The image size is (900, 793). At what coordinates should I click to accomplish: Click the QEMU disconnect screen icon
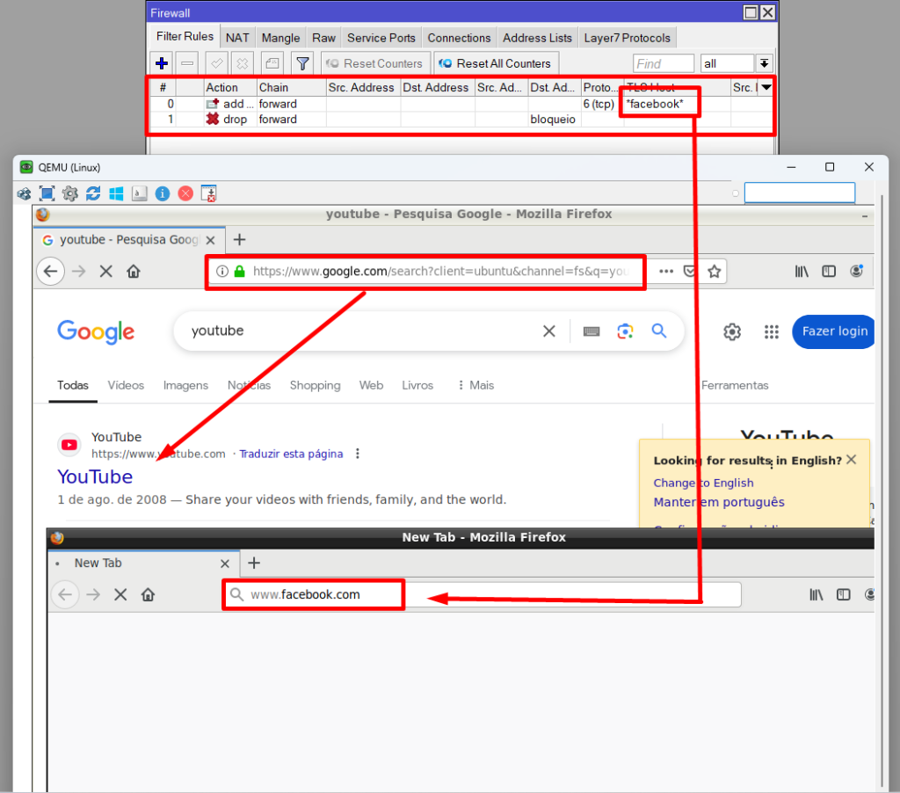pos(209,193)
